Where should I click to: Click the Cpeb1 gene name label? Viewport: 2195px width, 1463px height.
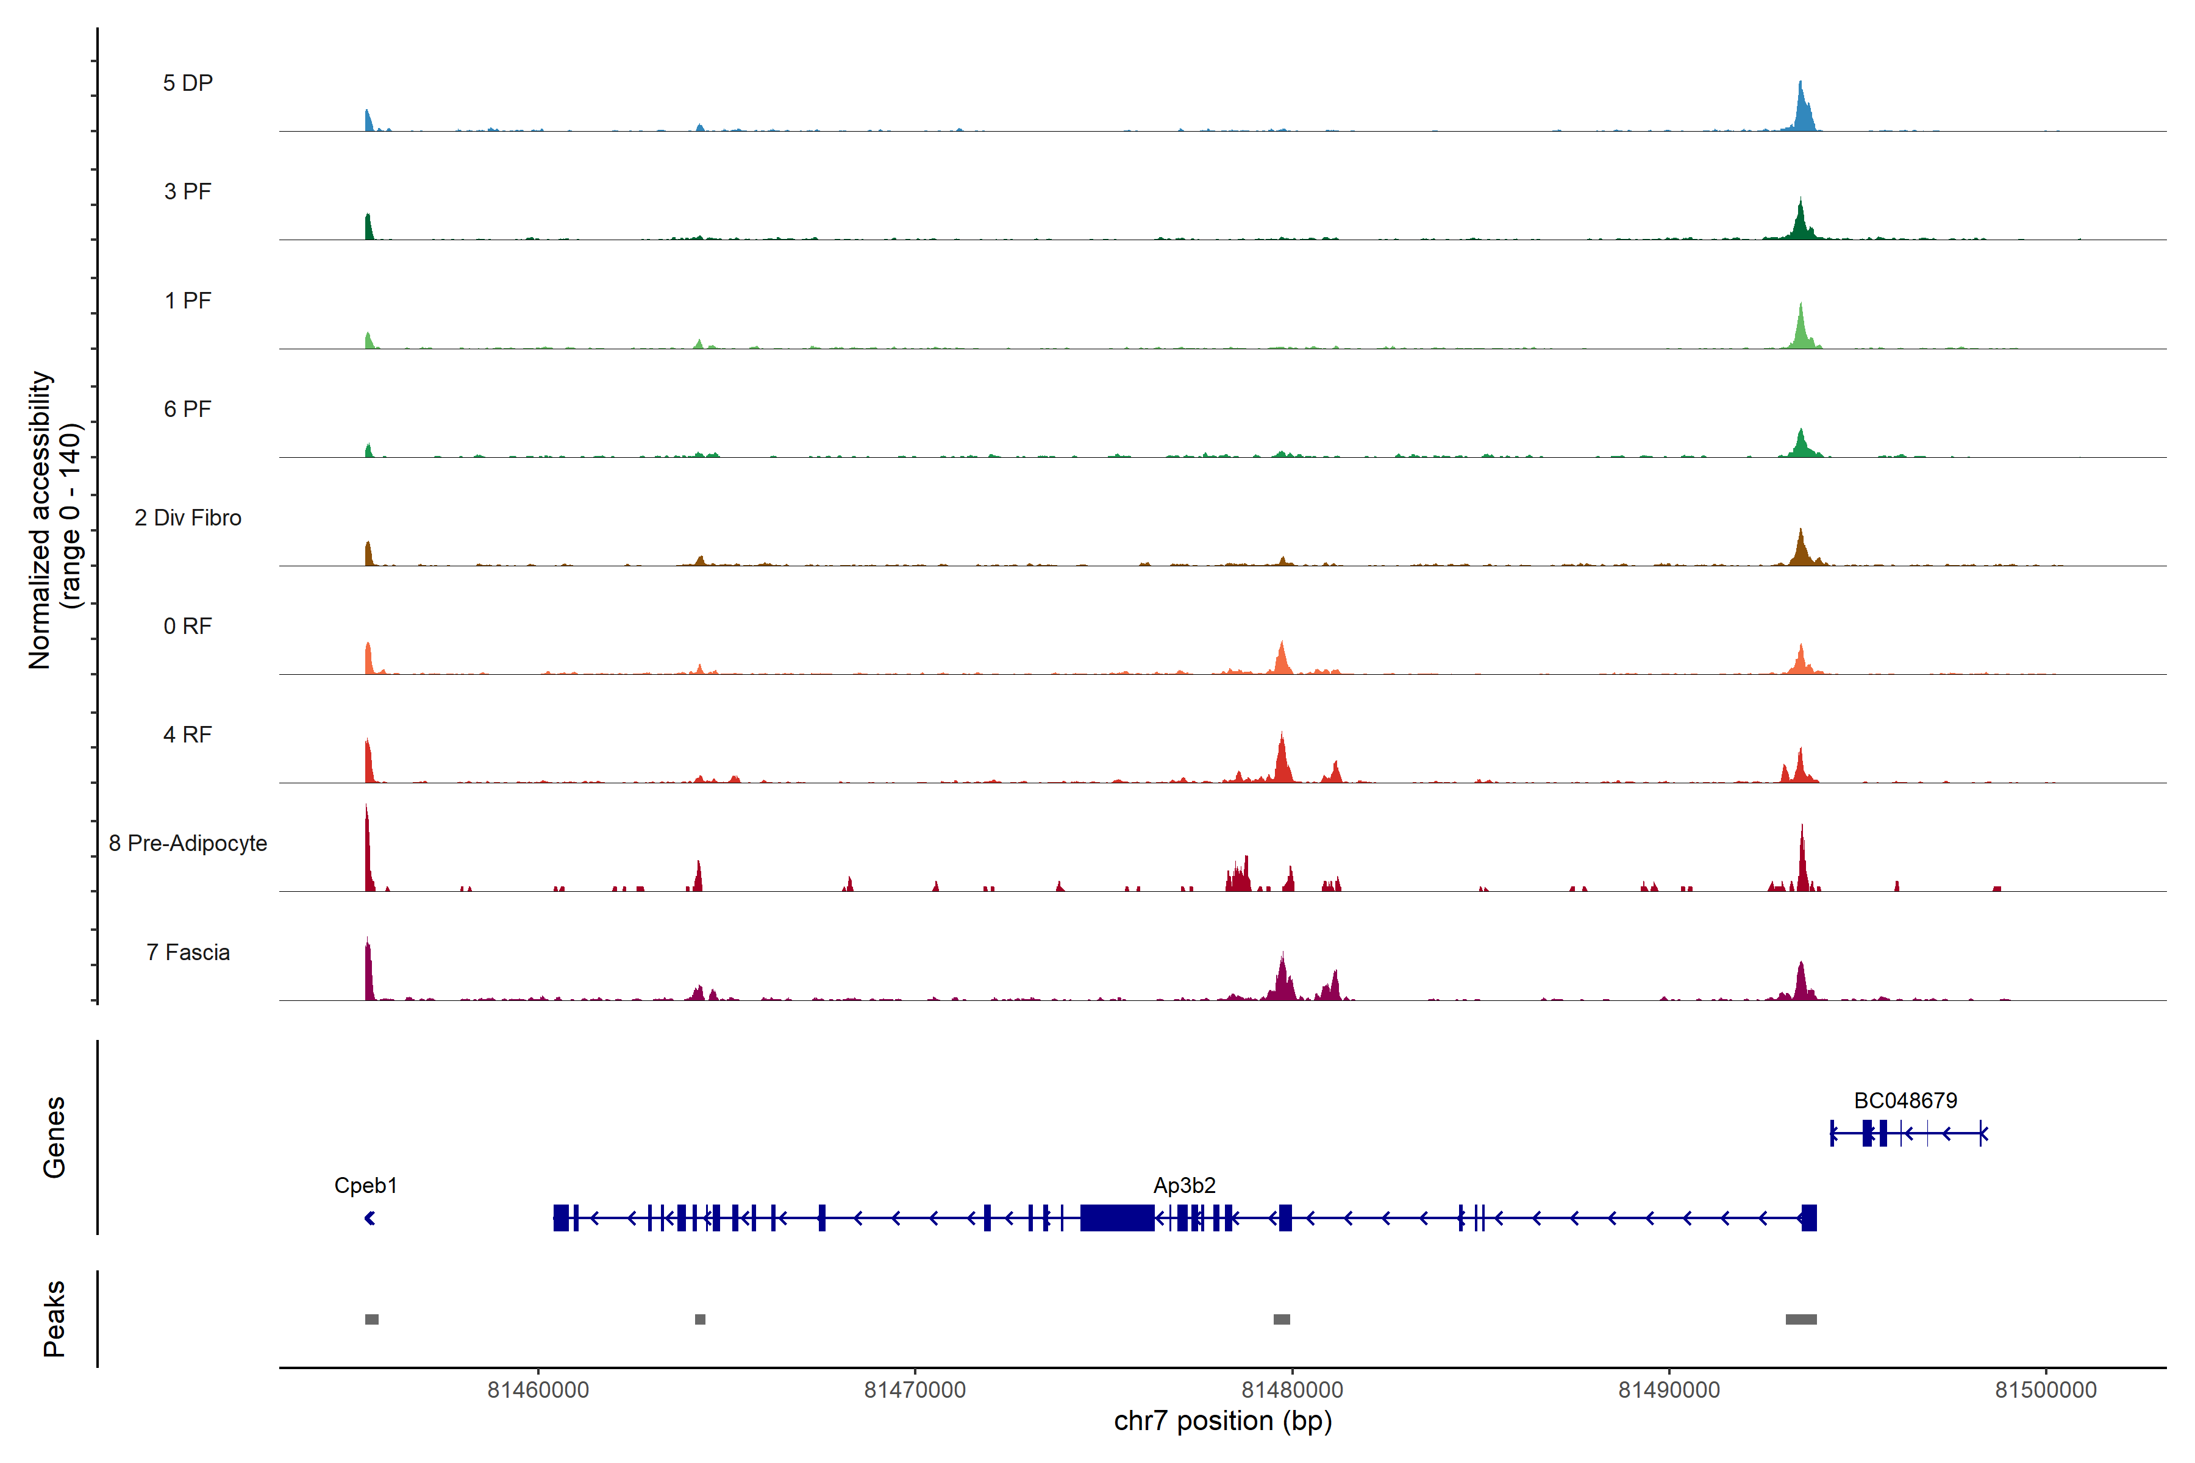366,1186
